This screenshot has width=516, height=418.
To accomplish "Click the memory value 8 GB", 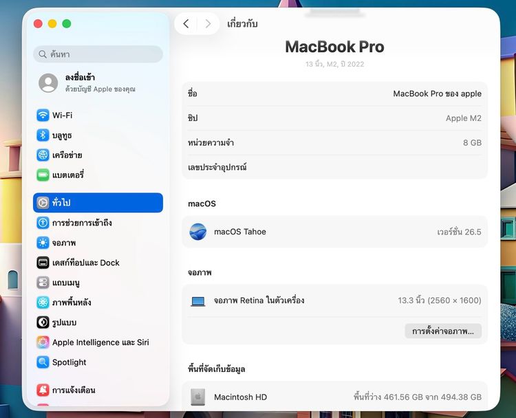I will [472, 143].
